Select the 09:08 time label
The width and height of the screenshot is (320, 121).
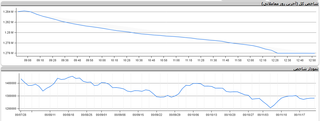tap(28, 60)
